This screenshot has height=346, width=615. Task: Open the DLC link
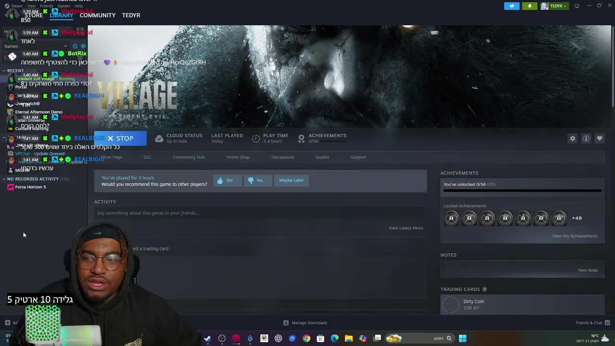click(x=148, y=157)
